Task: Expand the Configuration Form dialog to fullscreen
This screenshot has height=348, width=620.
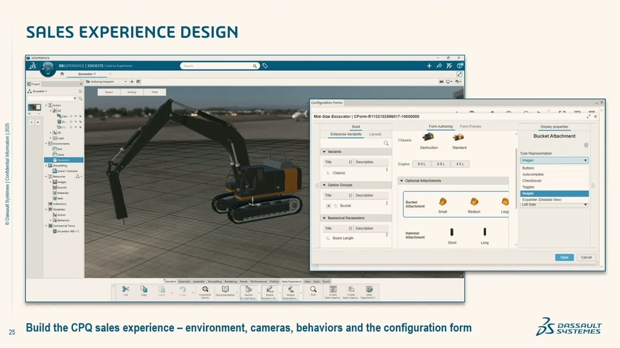Action: pos(588,117)
